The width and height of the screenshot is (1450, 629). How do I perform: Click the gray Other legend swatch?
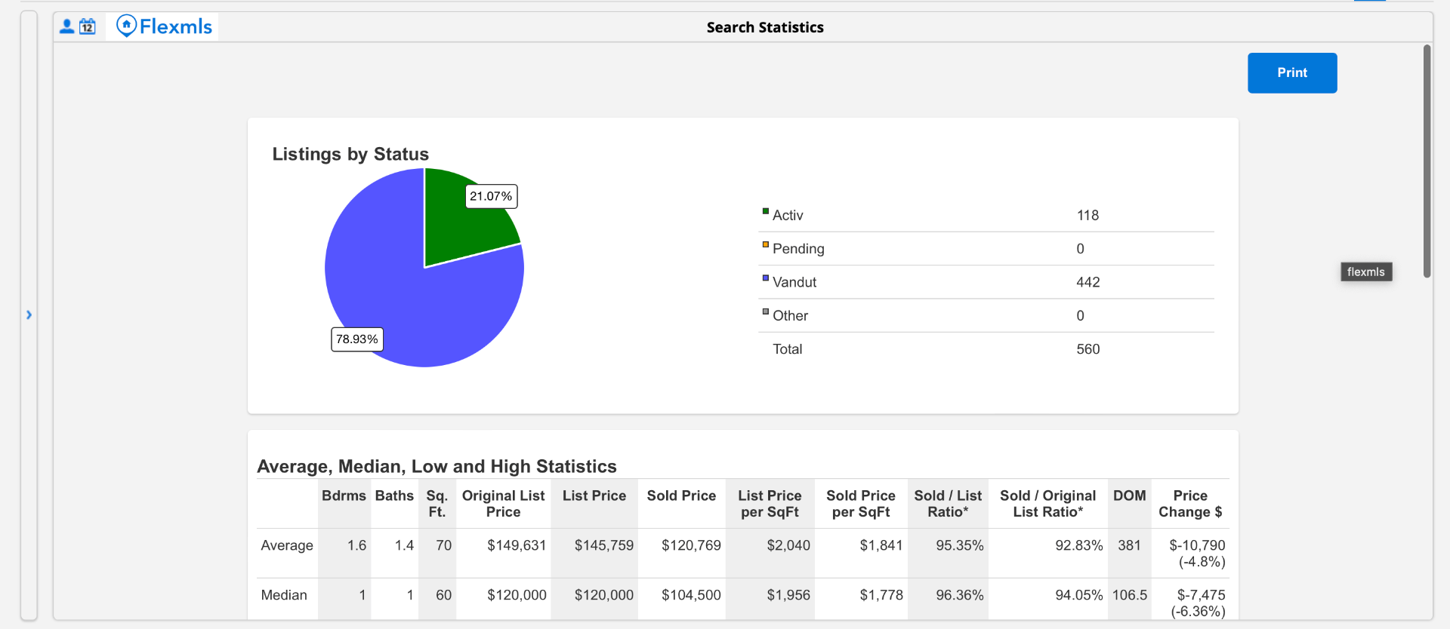tap(766, 311)
